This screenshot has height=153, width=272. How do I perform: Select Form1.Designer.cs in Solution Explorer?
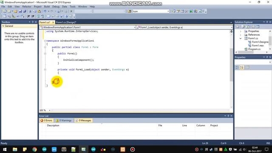pos(260,42)
